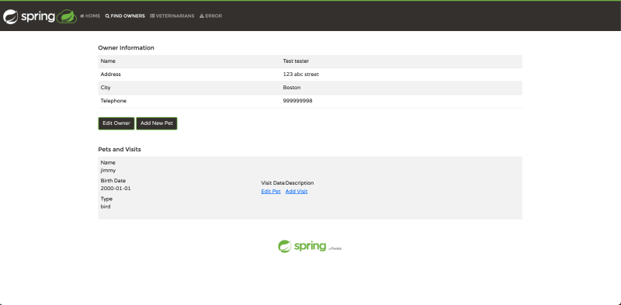The image size is (621, 305).
Task: Click the Edit Owner button
Action: tap(116, 123)
